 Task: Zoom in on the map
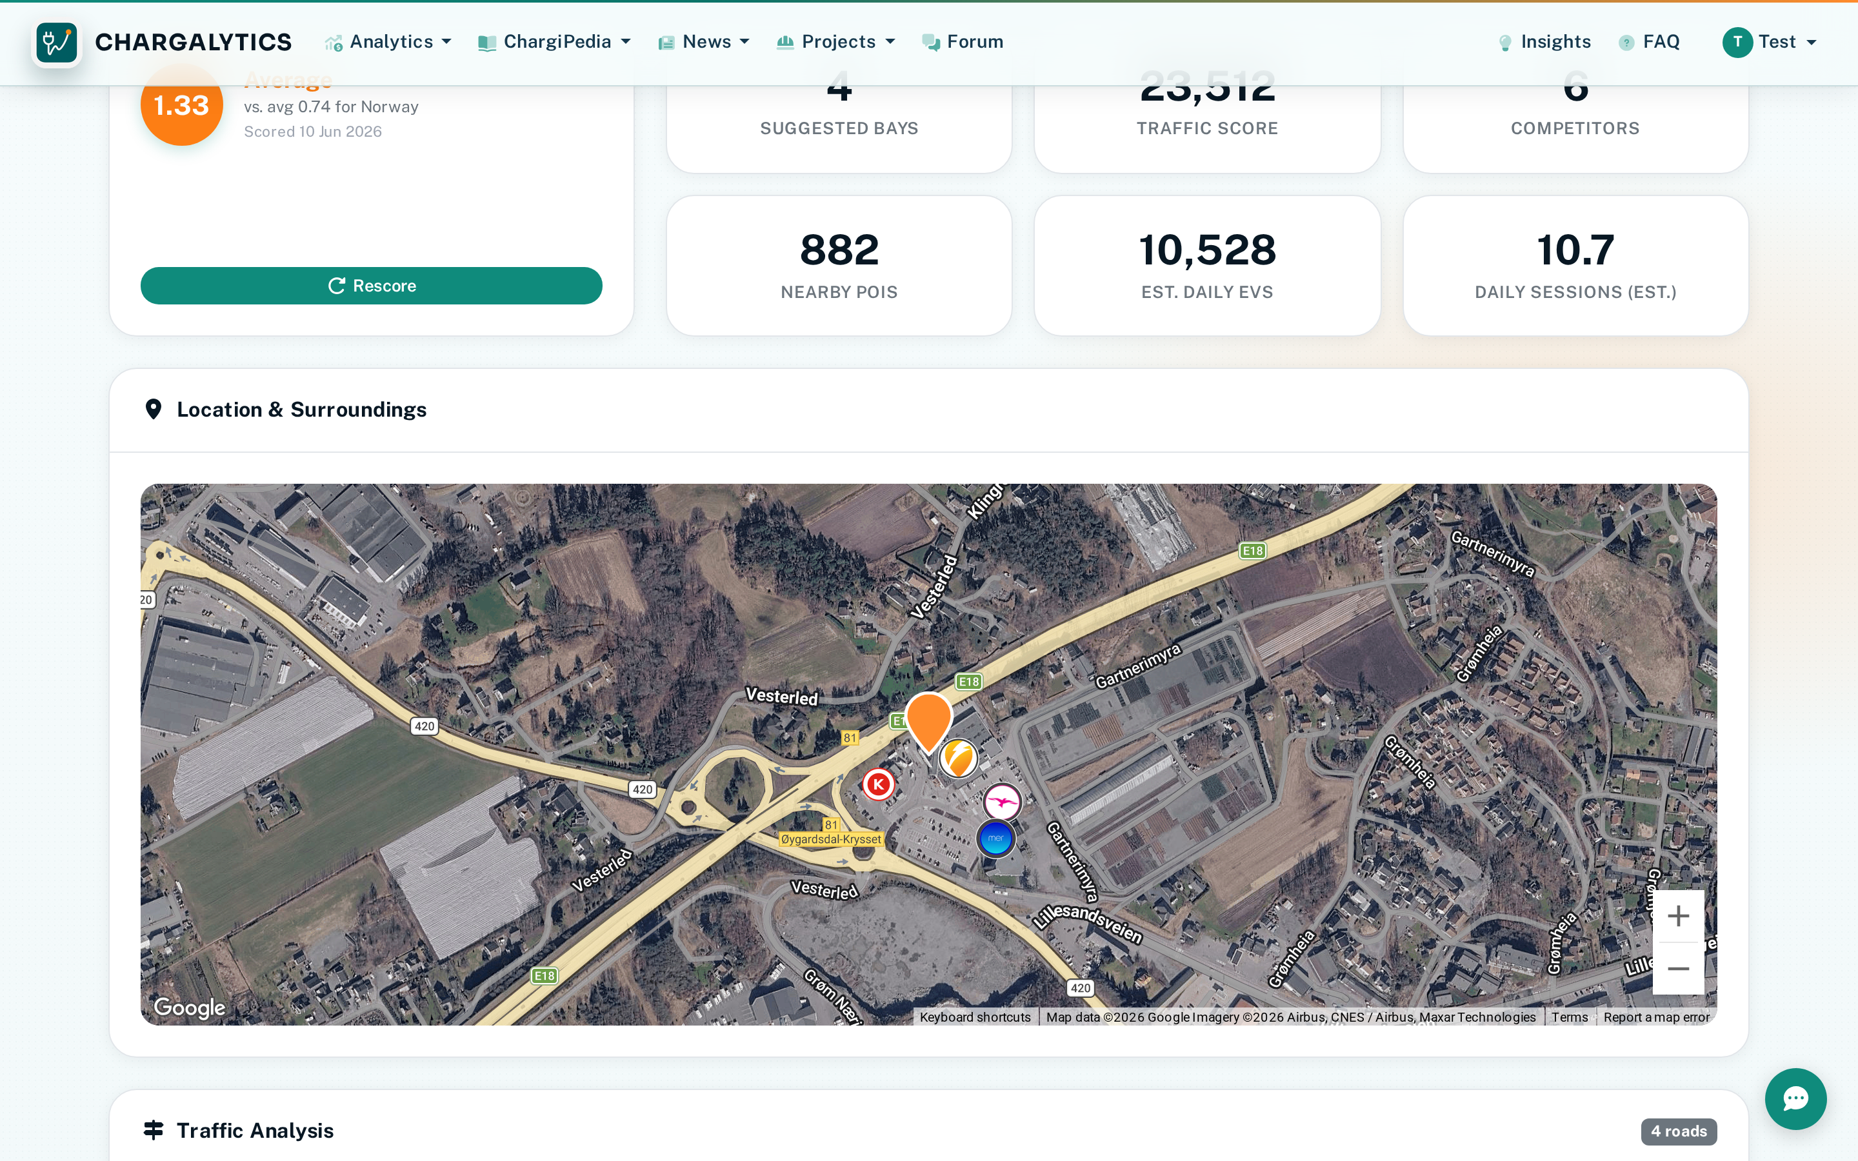tap(1679, 915)
